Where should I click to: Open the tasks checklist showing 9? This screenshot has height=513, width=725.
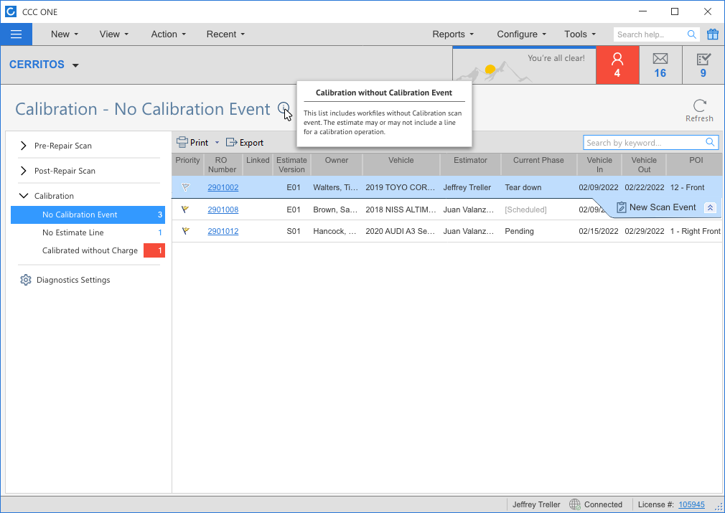click(703, 65)
